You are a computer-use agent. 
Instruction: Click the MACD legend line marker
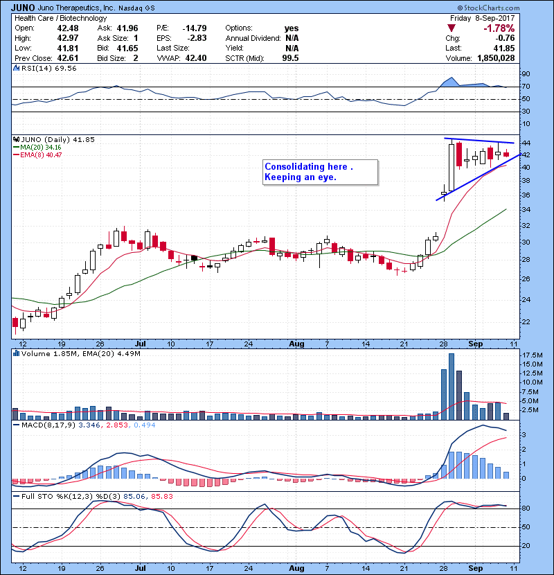pos(16,425)
